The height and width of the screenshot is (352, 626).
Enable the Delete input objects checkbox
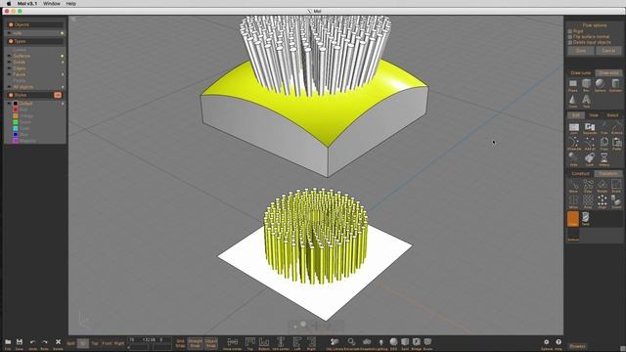point(570,42)
